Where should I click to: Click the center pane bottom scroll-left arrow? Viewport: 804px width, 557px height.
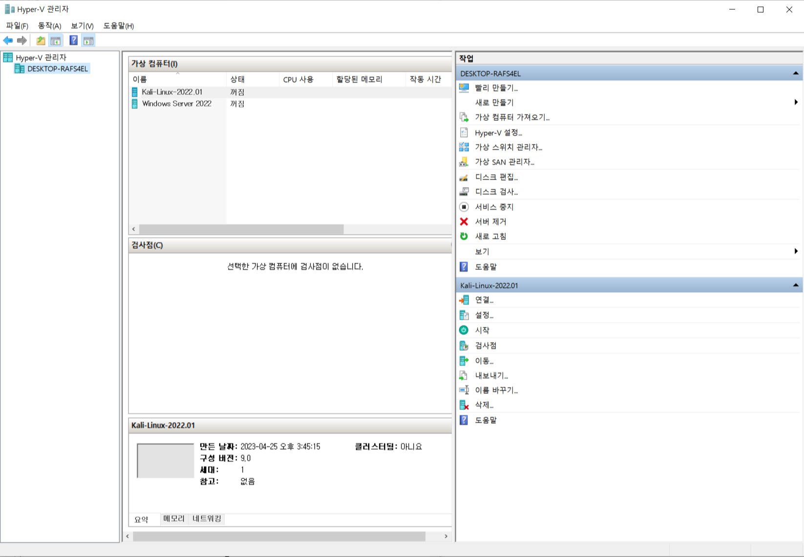pyautogui.click(x=127, y=536)
